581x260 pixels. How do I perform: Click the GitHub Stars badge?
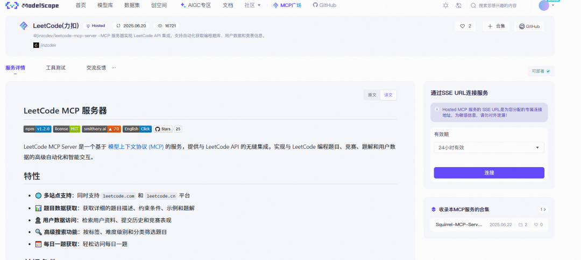[x=168, y=129]
